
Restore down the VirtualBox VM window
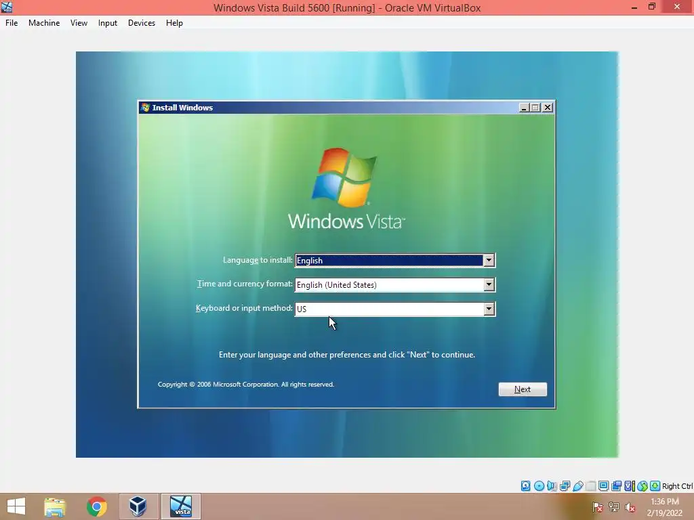coord(651,7)
